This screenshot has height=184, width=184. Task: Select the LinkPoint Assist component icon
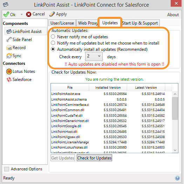9,32
